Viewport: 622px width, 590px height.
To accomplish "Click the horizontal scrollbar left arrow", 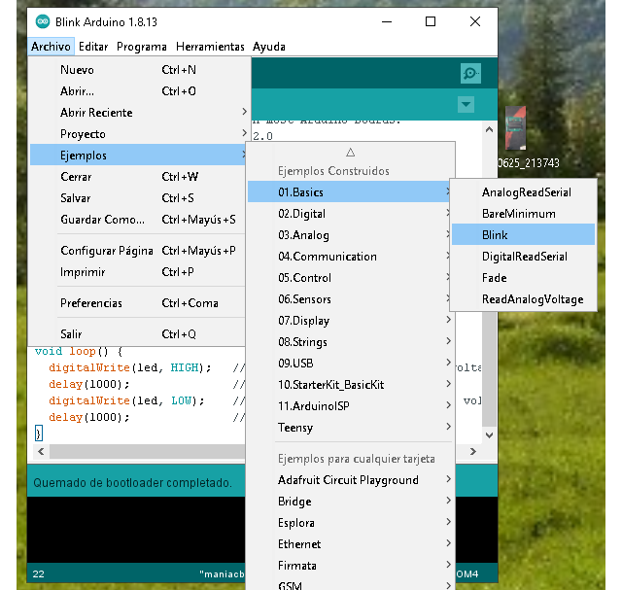I will coord(40,452).
